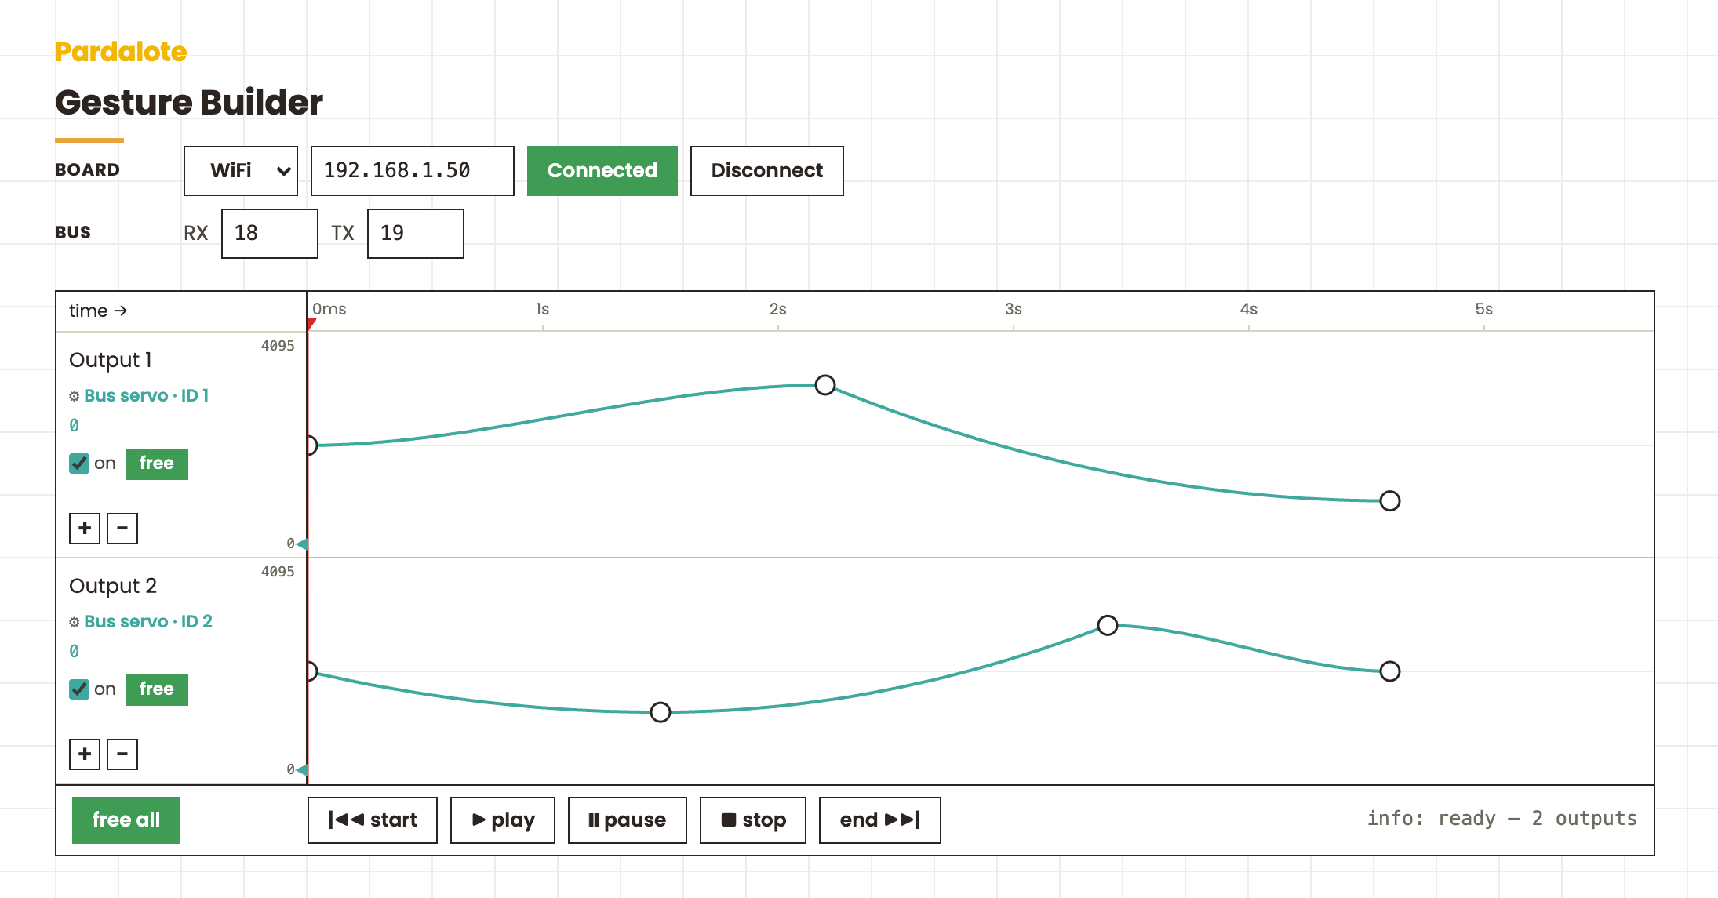Toggle Output 2 on checkbox
This screenshot has width=1718, height=898.
coord(79,689)
